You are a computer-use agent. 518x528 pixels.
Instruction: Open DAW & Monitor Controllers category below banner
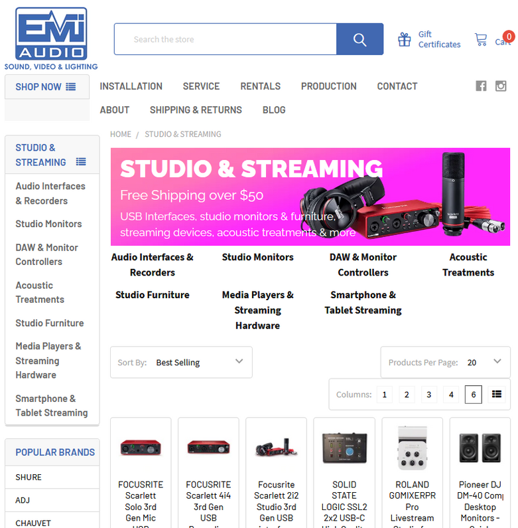[363, 265]
